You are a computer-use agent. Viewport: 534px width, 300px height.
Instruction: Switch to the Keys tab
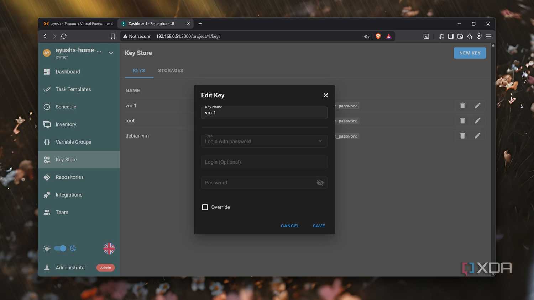[139, 71]
